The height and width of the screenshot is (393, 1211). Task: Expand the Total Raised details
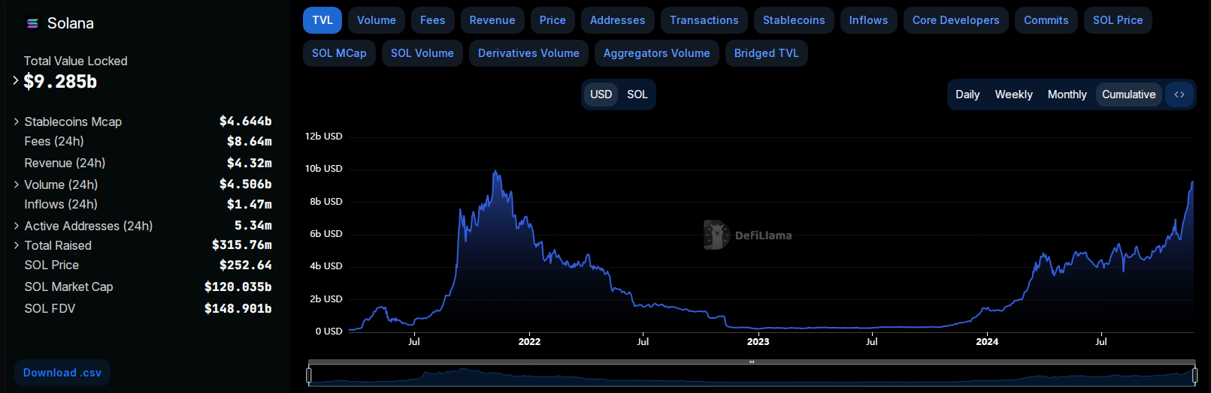point(17,245)
